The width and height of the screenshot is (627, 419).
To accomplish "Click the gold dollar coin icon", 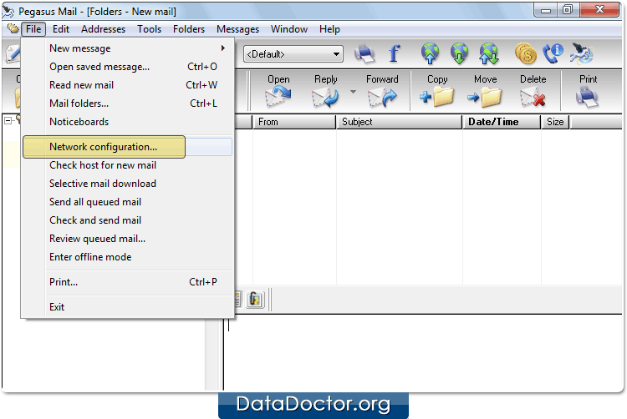I will coord(526,54).
